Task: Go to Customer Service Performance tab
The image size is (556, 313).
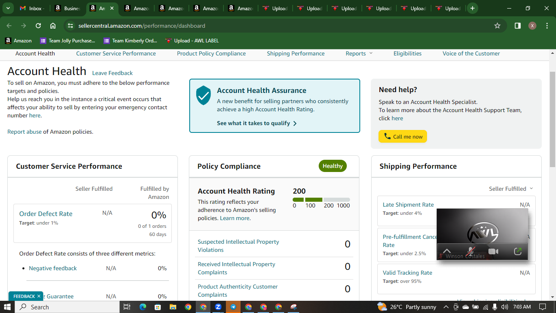Action: 116,53
